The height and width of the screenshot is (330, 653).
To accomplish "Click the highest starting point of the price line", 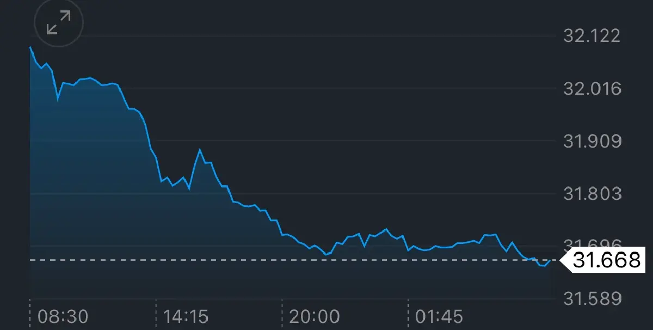I will (30, 47).
